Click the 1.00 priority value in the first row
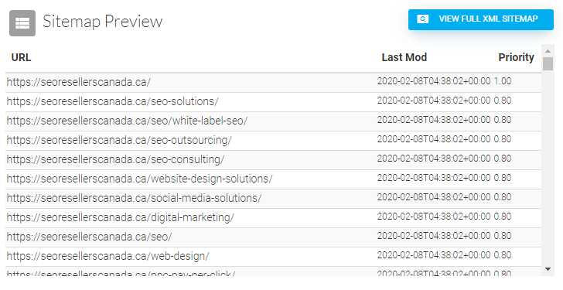The image size is (563, 290). (503, 81)
